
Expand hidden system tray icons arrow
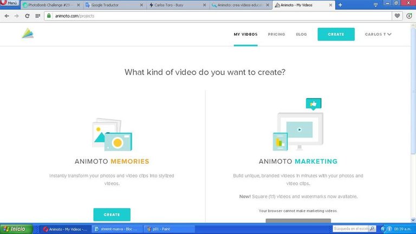pos(383,229)
